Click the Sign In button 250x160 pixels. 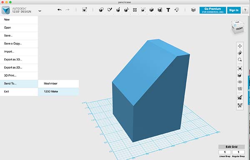(x=234, y=10)
